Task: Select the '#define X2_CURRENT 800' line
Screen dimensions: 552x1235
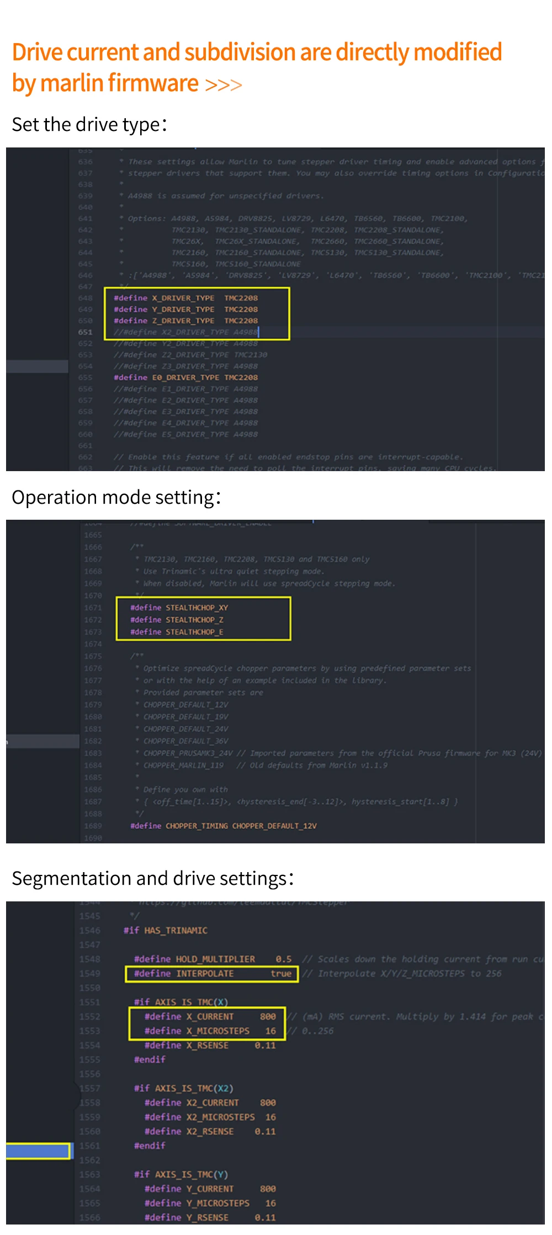Action: coord(210,1103)
